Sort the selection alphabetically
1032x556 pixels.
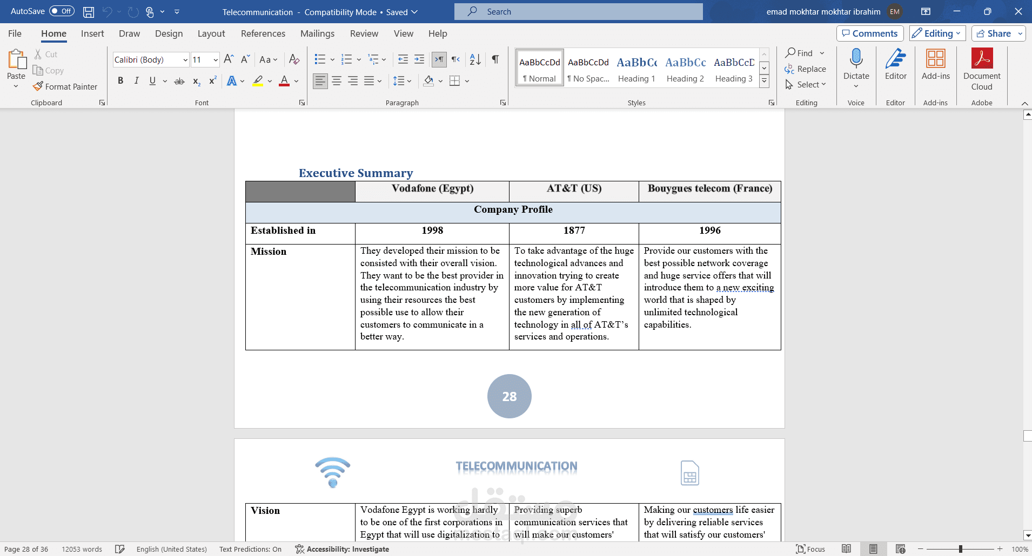pos(475,59)
